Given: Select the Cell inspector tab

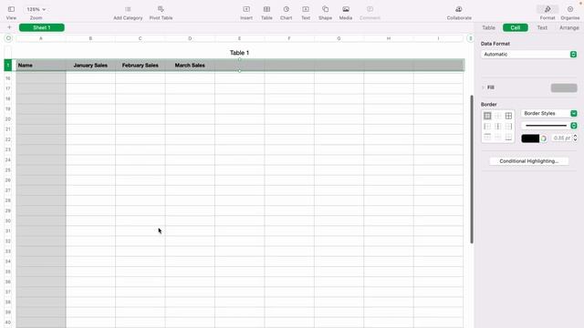Looking at the screenshot, I should pos(515,27).
